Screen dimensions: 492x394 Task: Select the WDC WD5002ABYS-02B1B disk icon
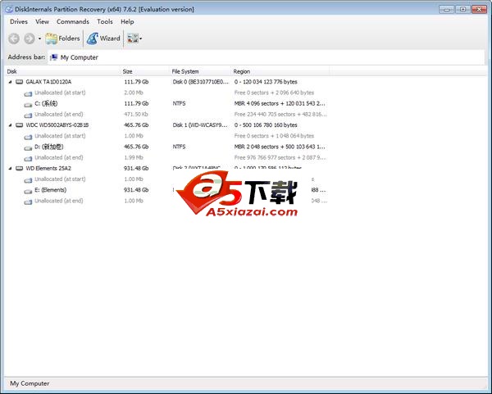coord(20,125)
